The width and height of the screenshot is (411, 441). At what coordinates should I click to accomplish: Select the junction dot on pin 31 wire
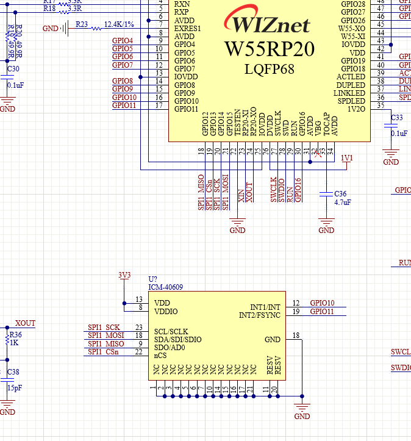[x=310, y=162]
